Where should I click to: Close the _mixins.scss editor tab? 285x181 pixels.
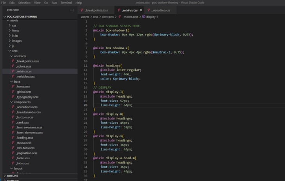141,10
